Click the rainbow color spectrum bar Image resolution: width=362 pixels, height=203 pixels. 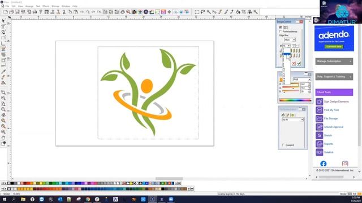(x=295, y=100)
